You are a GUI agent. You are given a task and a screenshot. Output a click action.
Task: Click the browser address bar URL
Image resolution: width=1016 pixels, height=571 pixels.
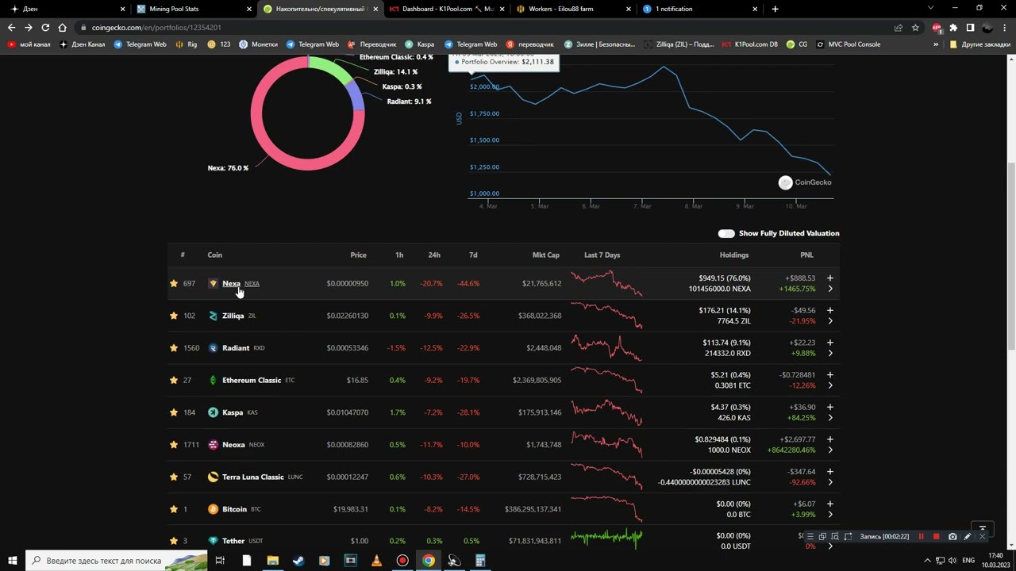click(156, 27)
